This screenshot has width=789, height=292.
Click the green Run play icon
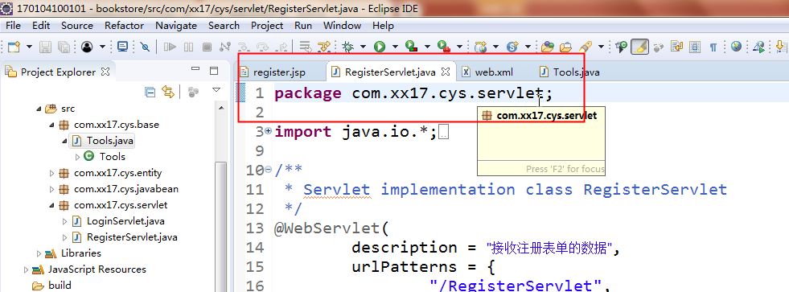click(x=380, y=47)
